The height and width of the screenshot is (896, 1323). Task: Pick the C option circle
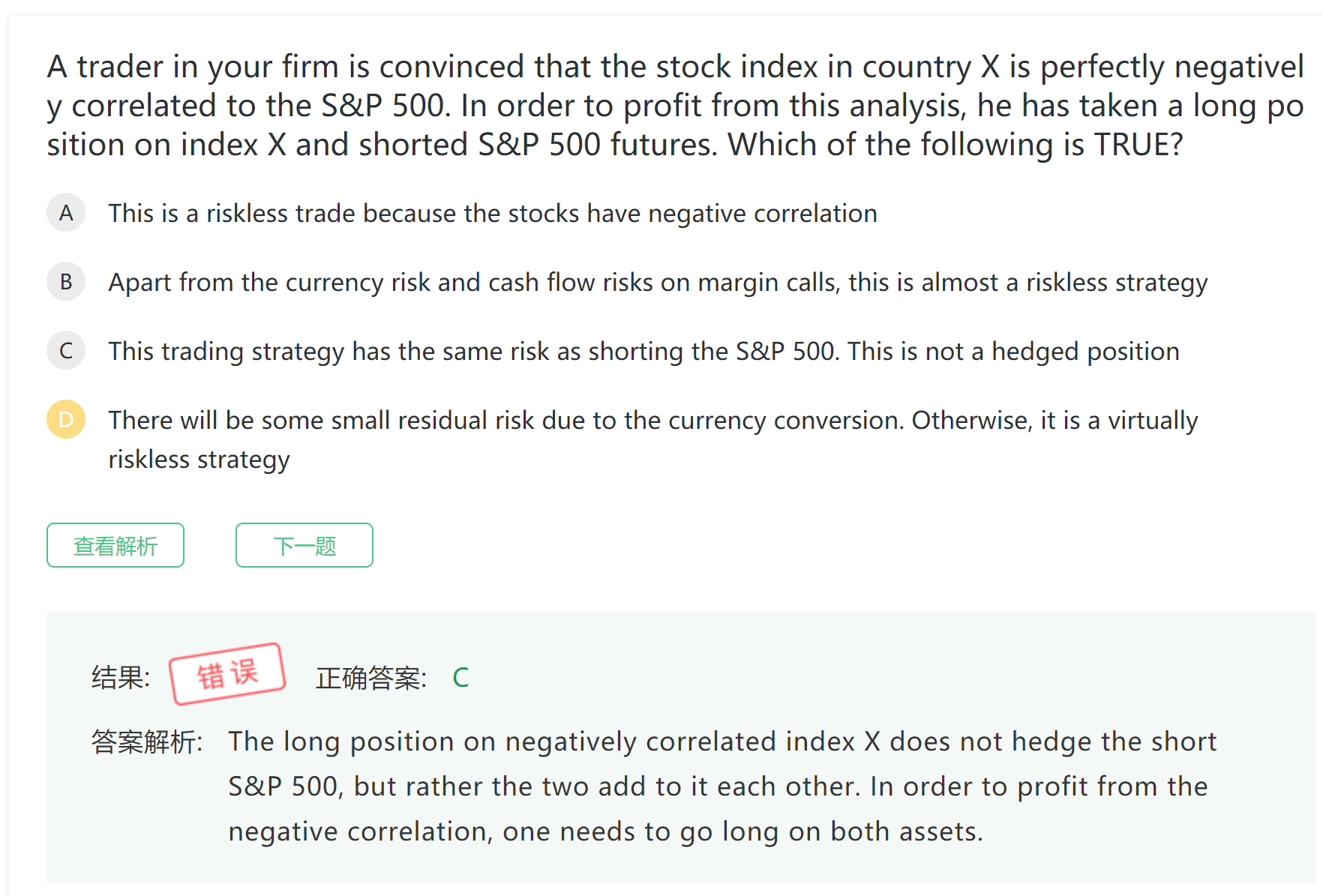pos(66,351)
